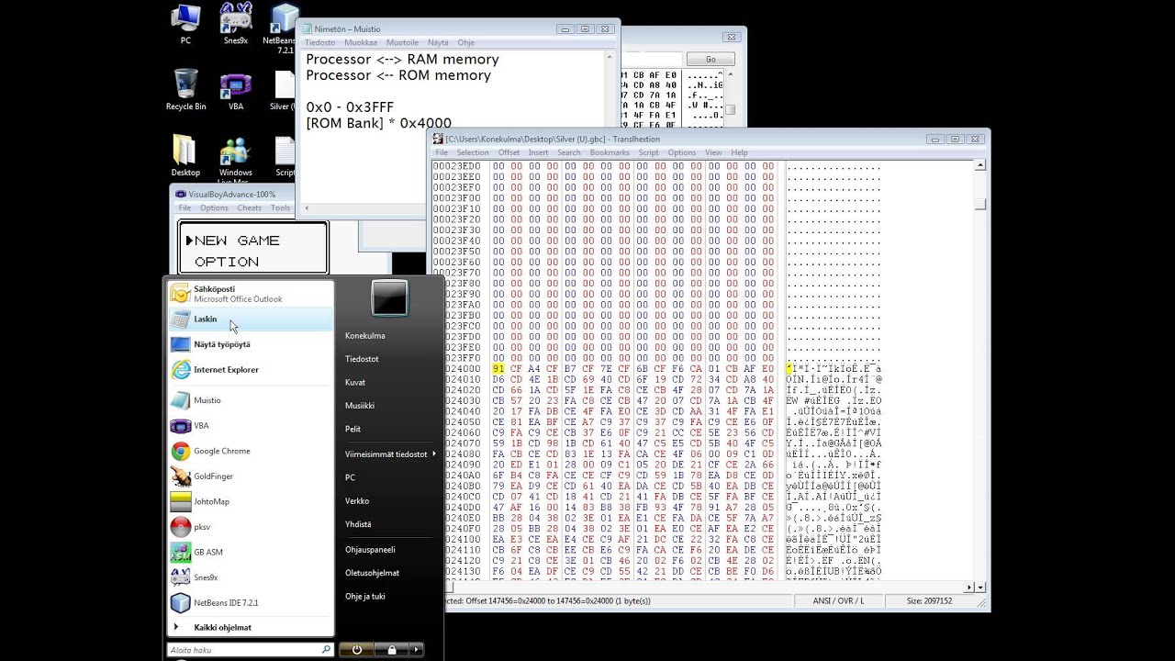Click the user account picture in Start menu
1175x661 pixels.
(x=389, y=298)
